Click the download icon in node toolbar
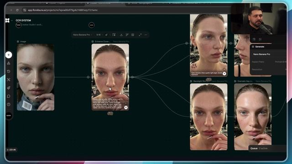The height and width of the screenshot is (164, 292). point(121,35)
